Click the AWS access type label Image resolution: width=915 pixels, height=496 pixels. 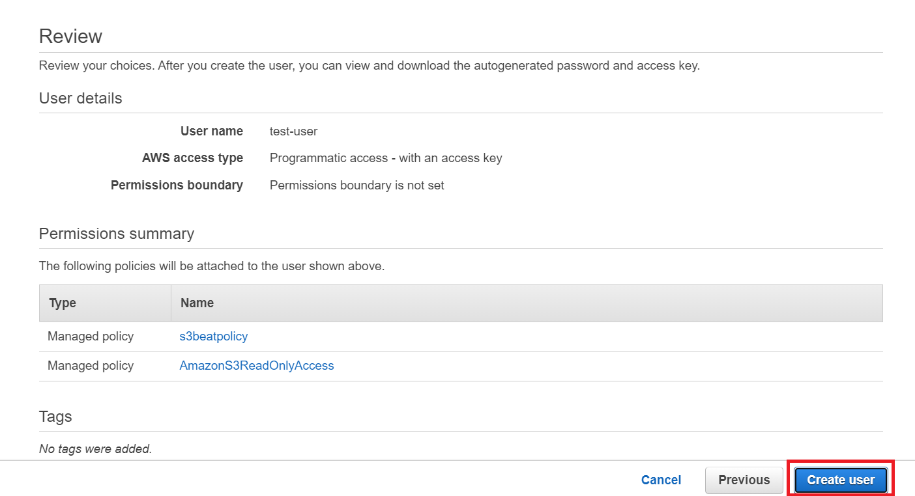coord(192,158)
